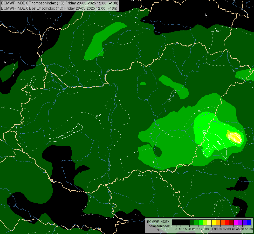
Task: Click the legend tick value "35"
Action: (x=220, y=229)
